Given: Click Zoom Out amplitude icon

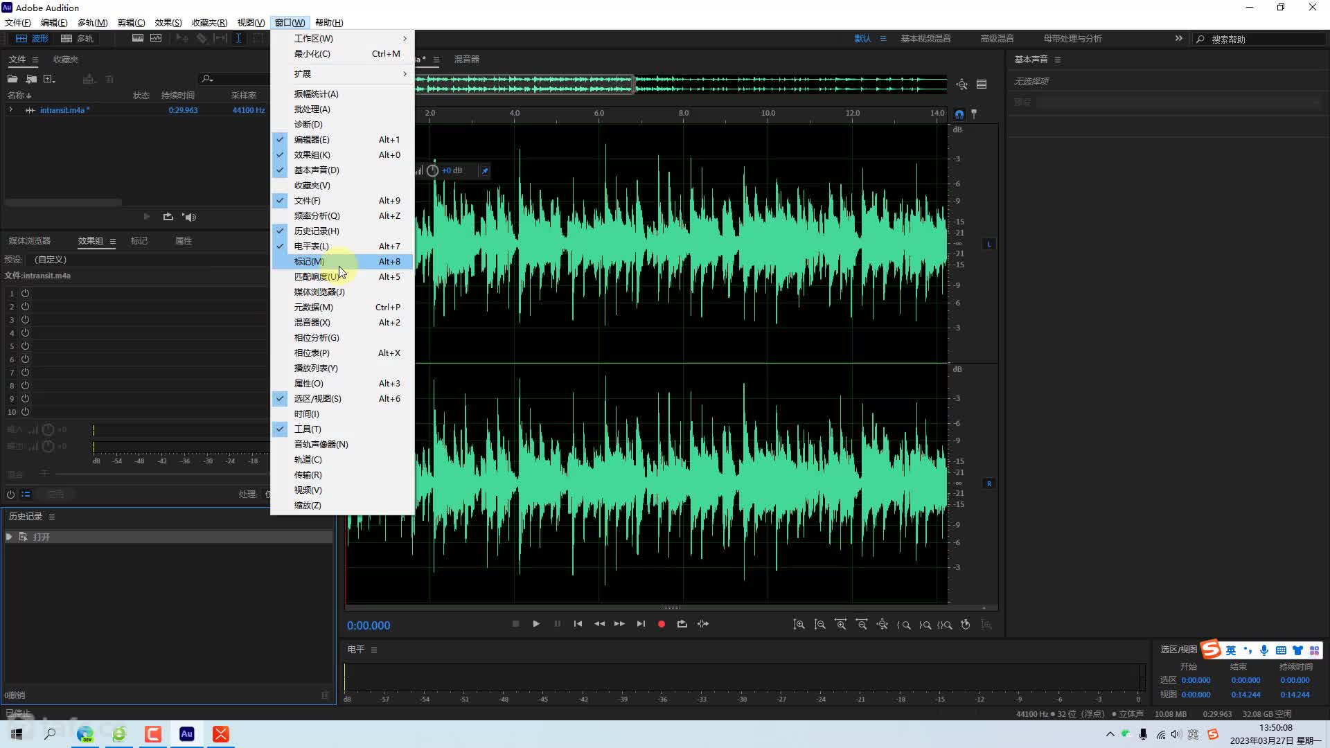Looking at the screenshot, I should [x=819, y=625].
